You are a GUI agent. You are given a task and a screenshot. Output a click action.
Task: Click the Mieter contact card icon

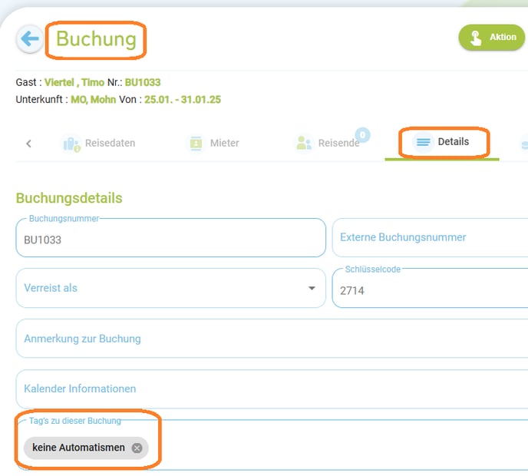(196, 144)
